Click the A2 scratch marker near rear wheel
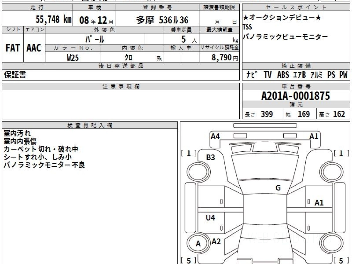This screenshot has width=352, height=264. point(216,241)
